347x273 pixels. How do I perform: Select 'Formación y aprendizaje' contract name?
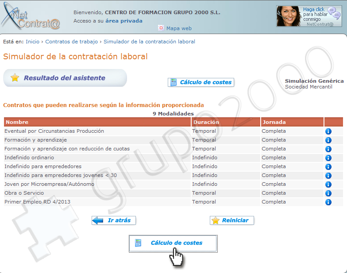(x=35, y=140)
